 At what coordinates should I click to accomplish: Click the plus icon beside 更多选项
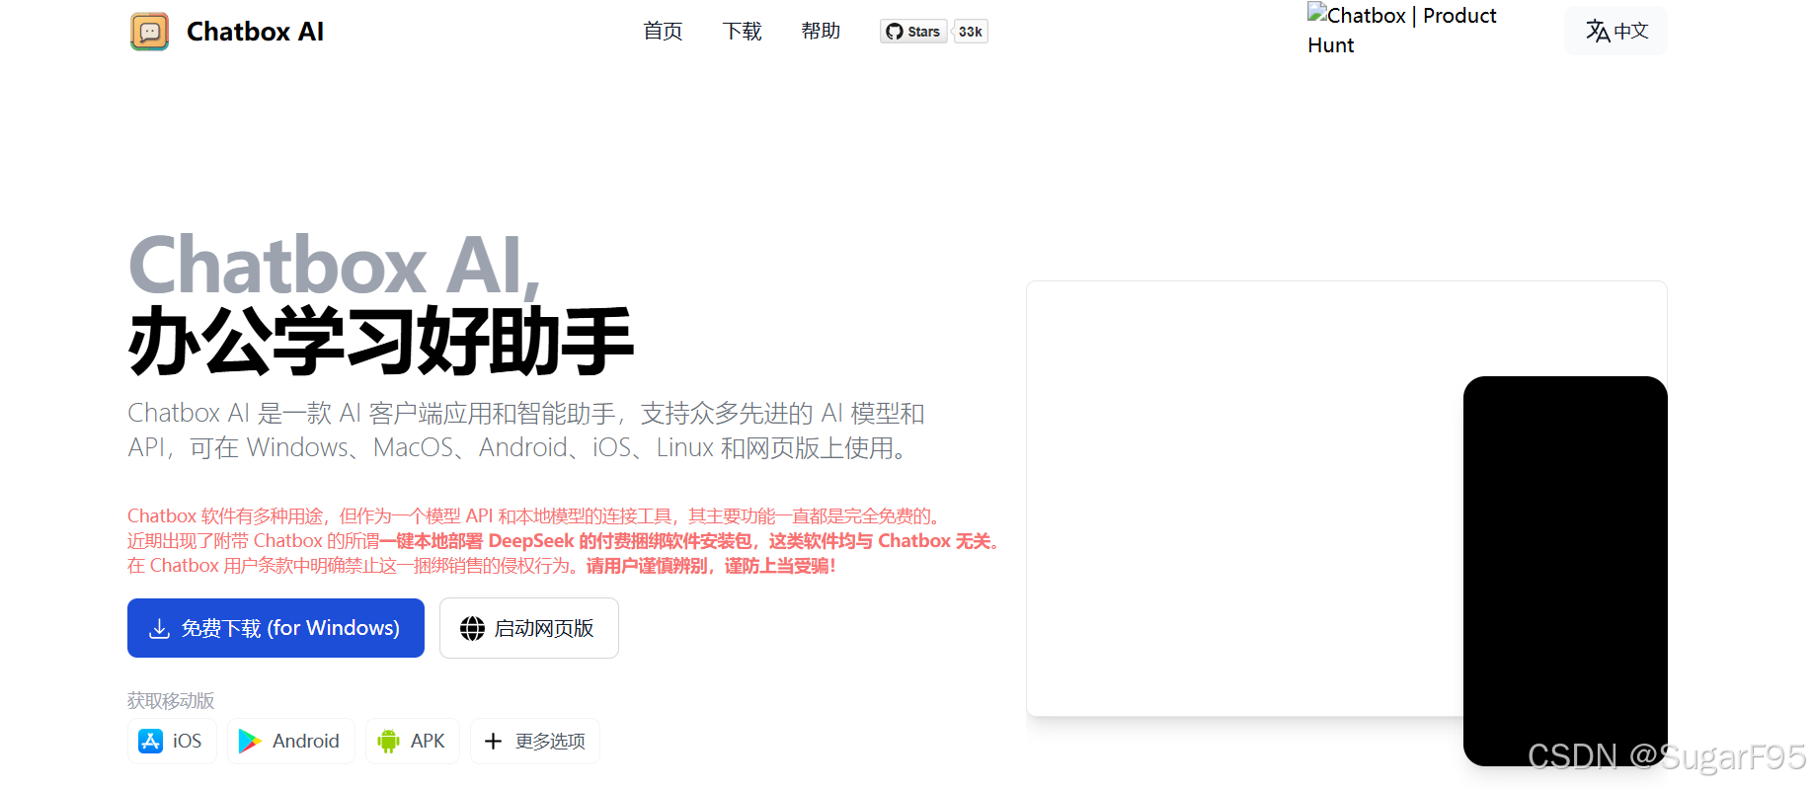click(494, 742)
